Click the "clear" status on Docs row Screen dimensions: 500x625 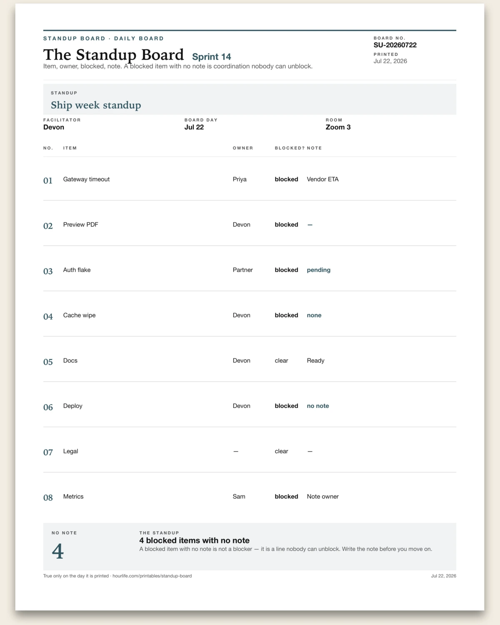[x=282, y=361]
